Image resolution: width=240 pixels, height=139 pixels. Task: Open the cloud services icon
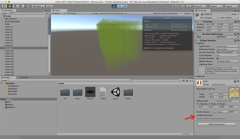click(189, 6)
